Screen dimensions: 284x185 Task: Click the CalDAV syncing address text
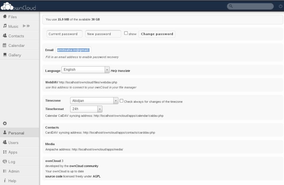pos(104,116)
